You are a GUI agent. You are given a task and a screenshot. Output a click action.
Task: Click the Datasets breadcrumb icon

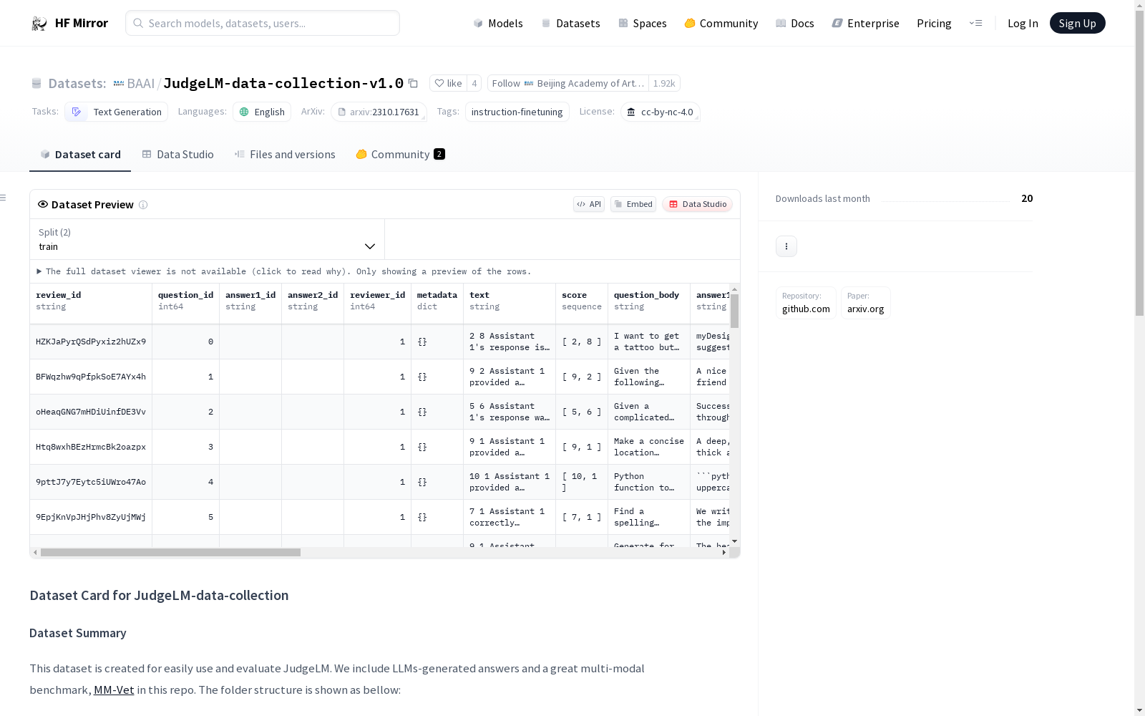36,84
